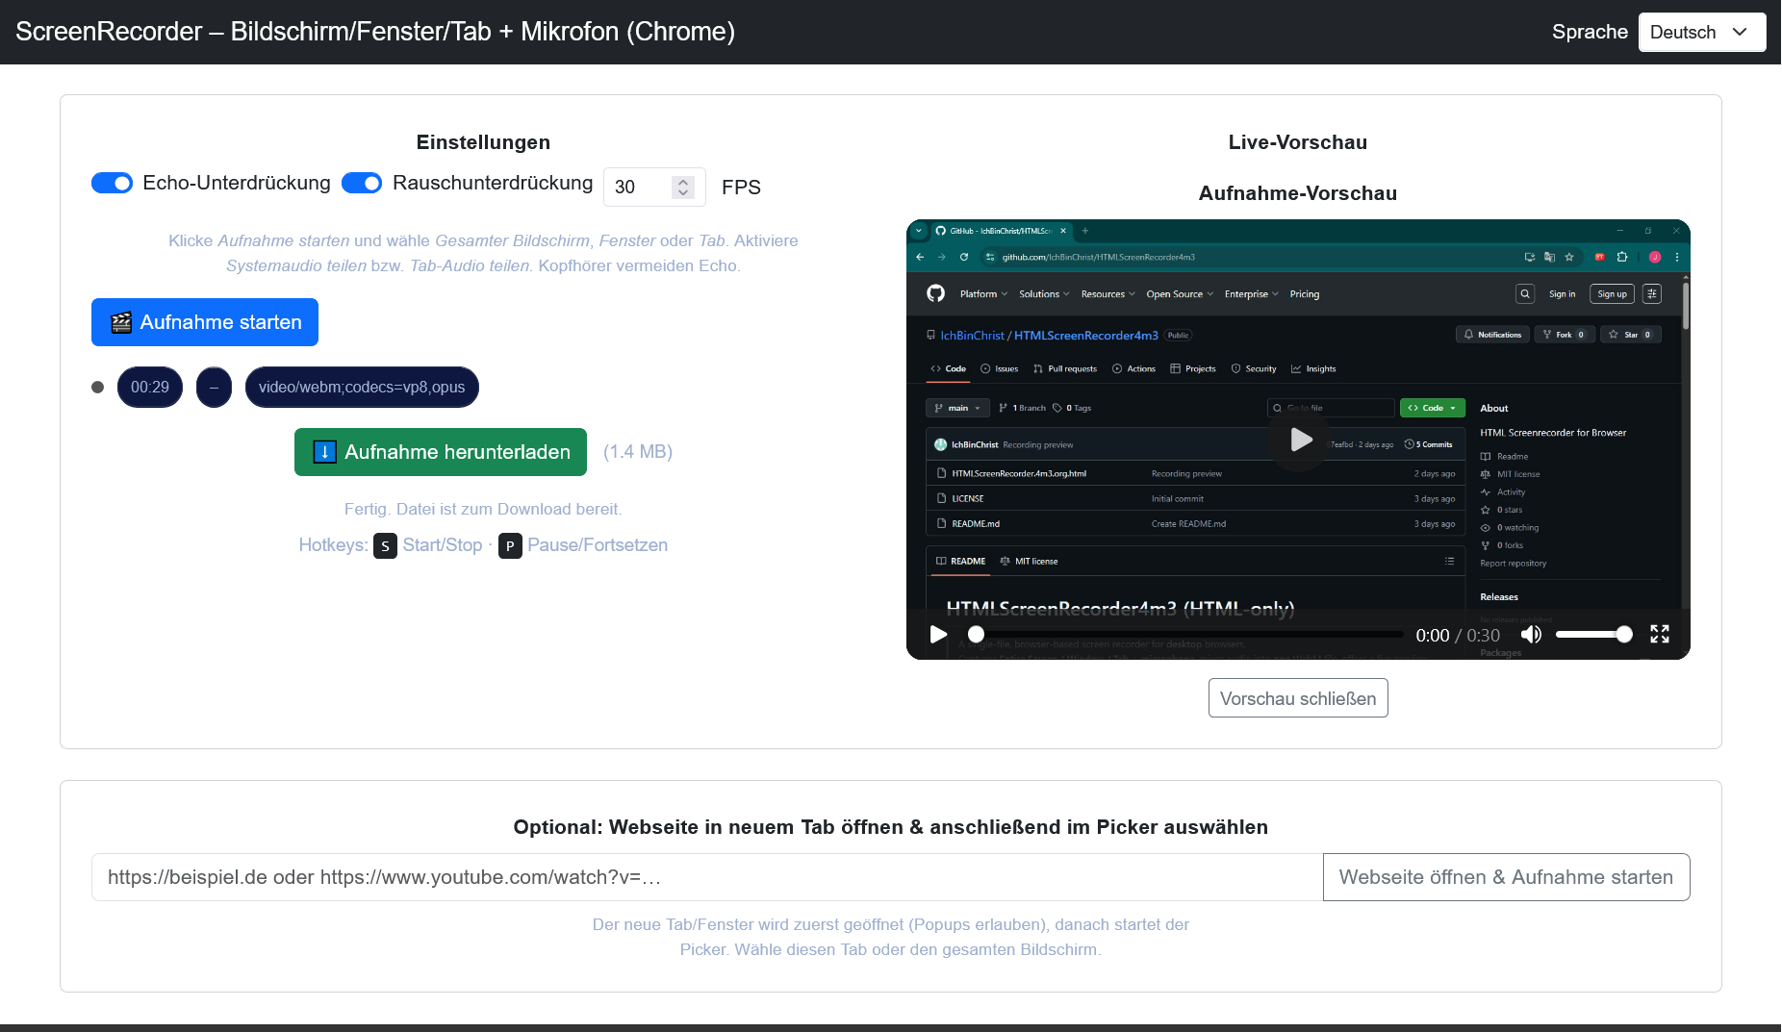The width and height of the screenshot is (1782, 1032).
Task: Click the S hotkey badge
Action: tap(385, 545)
